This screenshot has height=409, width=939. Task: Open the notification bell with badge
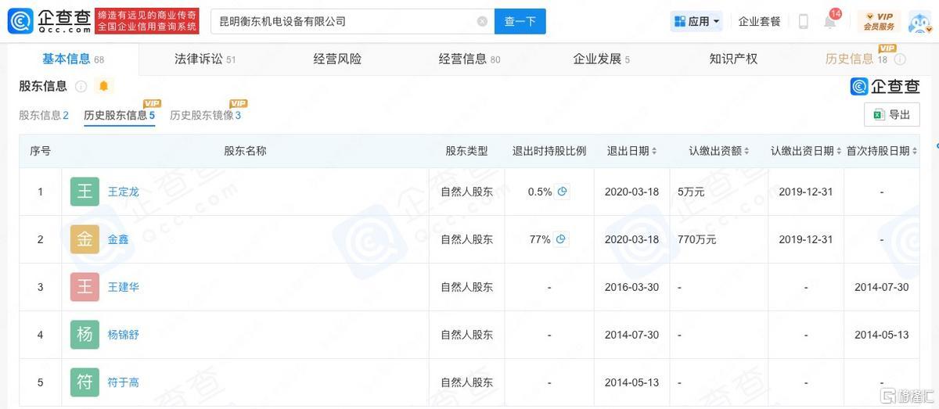click(830, 22)
